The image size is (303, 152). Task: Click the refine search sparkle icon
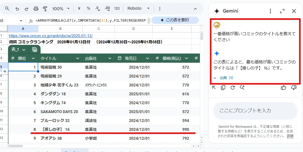pyautogui.click(x=242, y=87)
